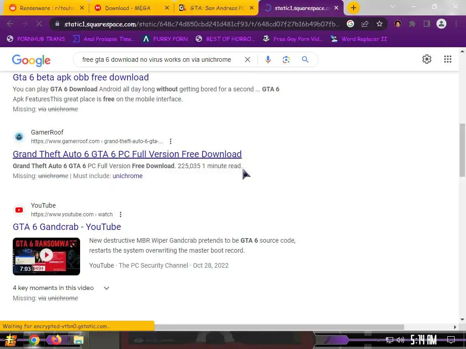This screenshot has height=349, width=466.
Task: Open the network tray icon
Action: click(390, 340)
